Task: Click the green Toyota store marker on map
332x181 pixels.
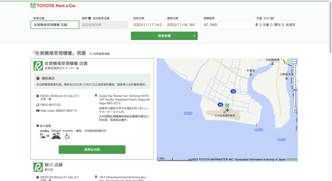Action: click(x=227, y=105)
